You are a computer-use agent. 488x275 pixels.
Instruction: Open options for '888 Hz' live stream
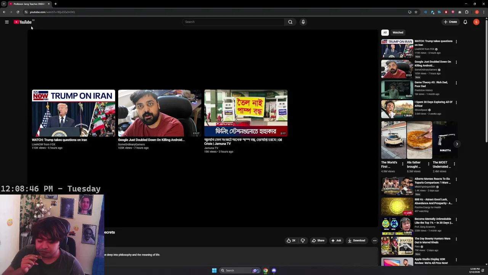point(456,200)
